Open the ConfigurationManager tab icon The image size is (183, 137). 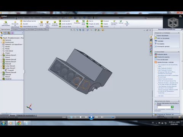click(x=9, y=33)
